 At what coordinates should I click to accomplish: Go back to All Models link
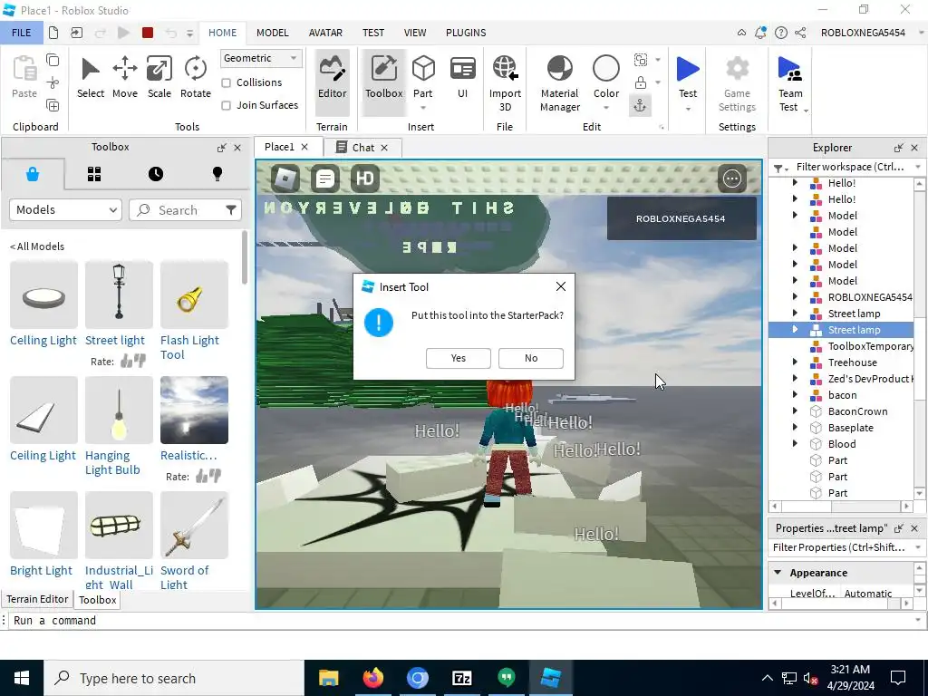36,246
